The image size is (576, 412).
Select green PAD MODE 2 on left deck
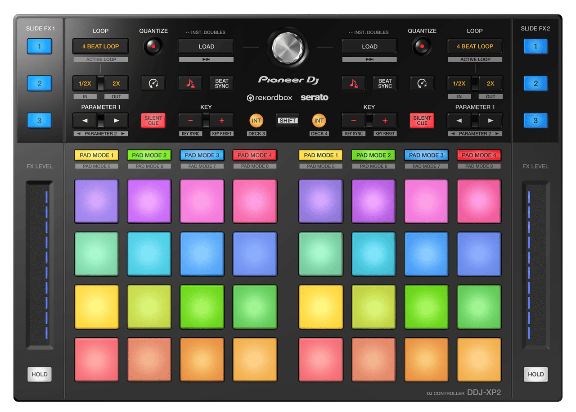coord(149,155)
